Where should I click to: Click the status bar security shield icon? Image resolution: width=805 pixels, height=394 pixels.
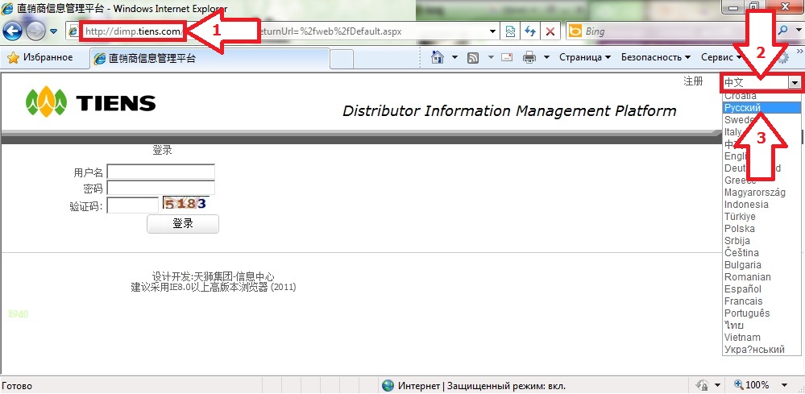point(702,385)
